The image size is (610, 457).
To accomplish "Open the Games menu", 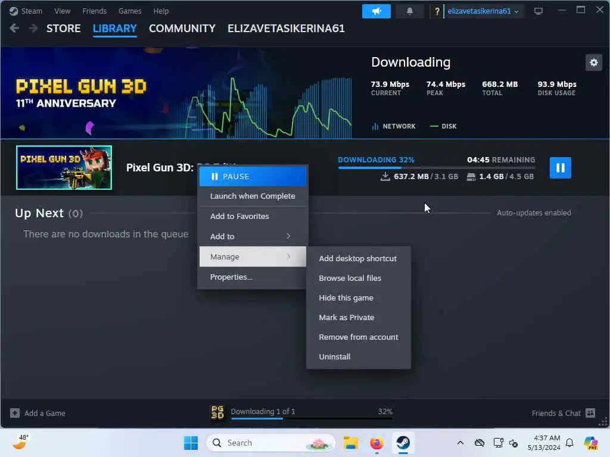I will [x=130, y=11].
